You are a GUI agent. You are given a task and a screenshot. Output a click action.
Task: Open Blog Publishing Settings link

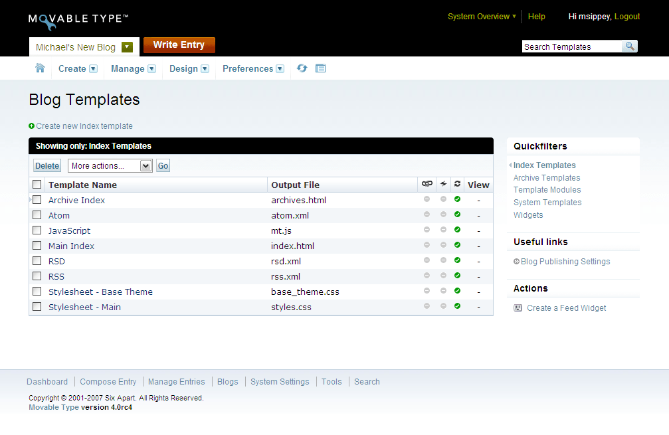pyautogui.click(x=565, y=262)
